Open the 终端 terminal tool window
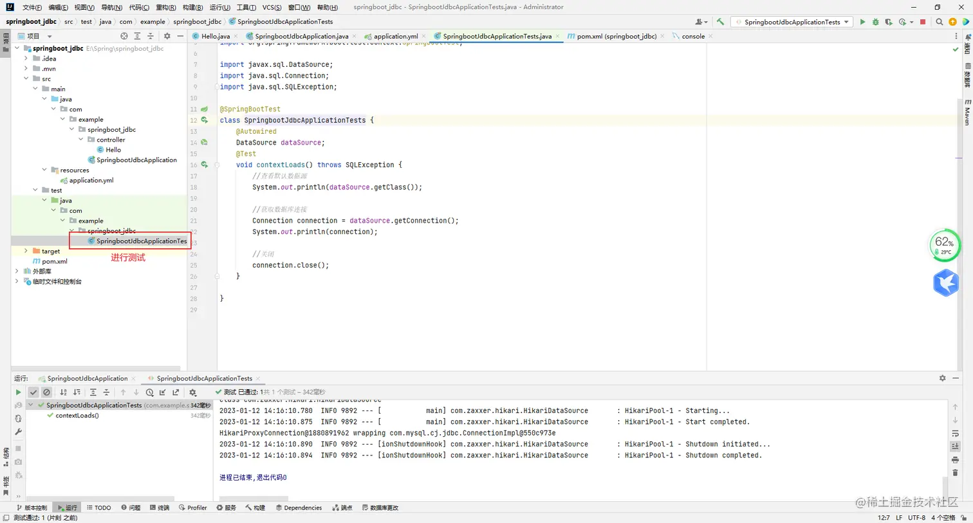Screen dimensions: 973x523 click(160, 508)
